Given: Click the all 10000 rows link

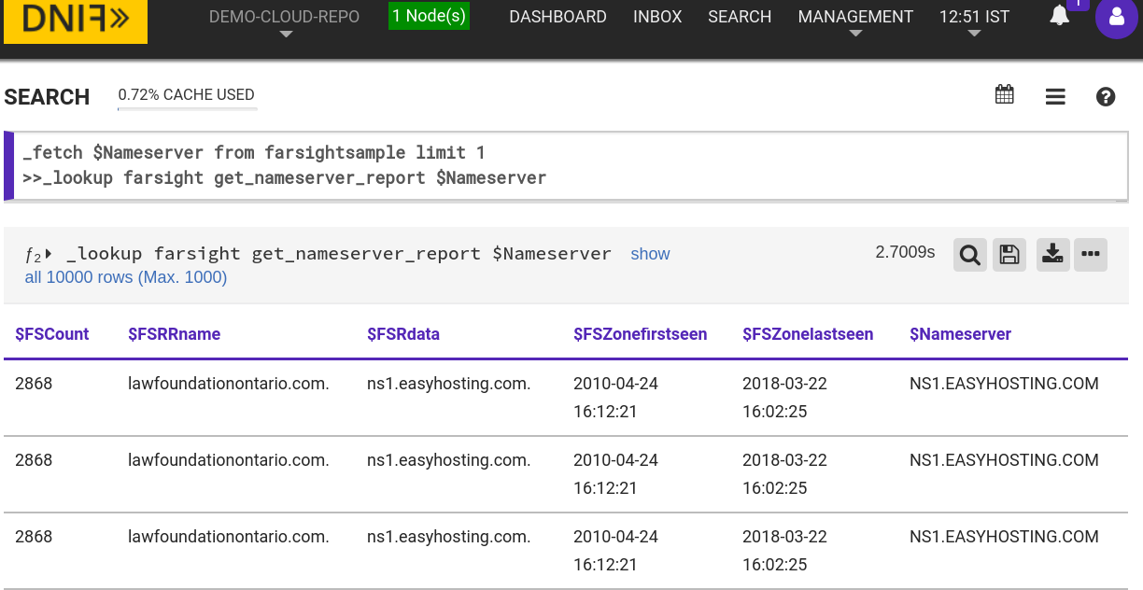Looking at the screenshot, I should point(125,276).
